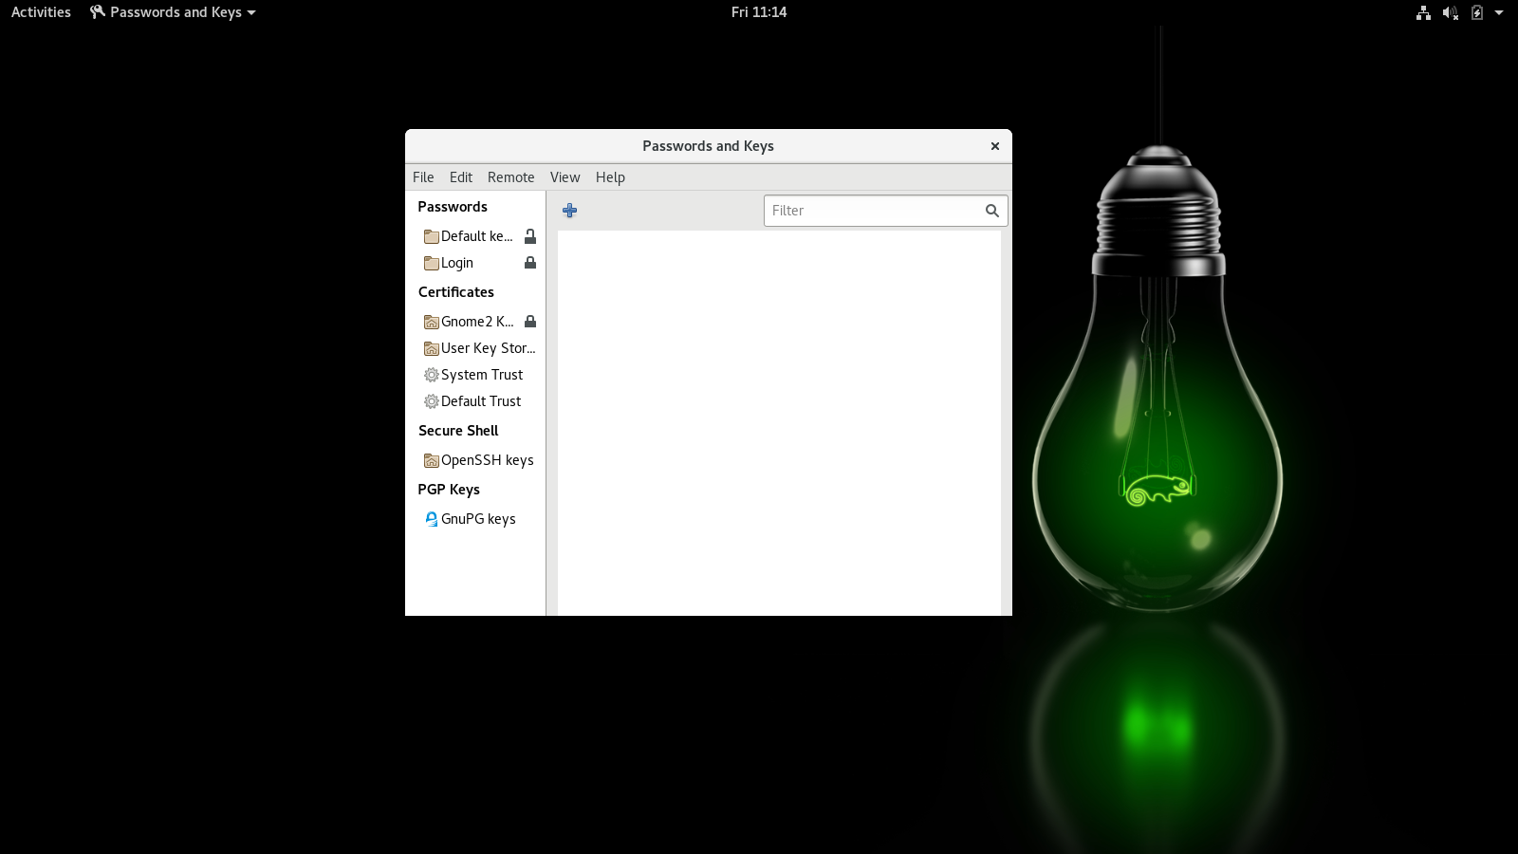
Task: Click the blue plus add-item icon
Action: pyautogui.click(x=569, y=211)
